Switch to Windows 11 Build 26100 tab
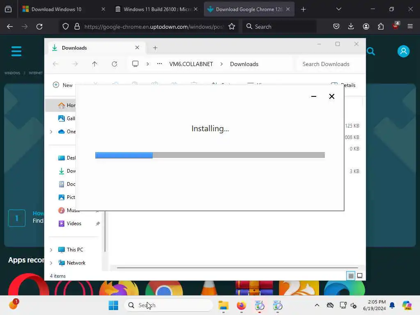The height and width of the screenshot is (315, 420). pyautogui.click(x=156, y=9)
